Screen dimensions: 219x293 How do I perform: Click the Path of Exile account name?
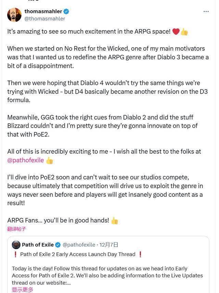(38, 245)
